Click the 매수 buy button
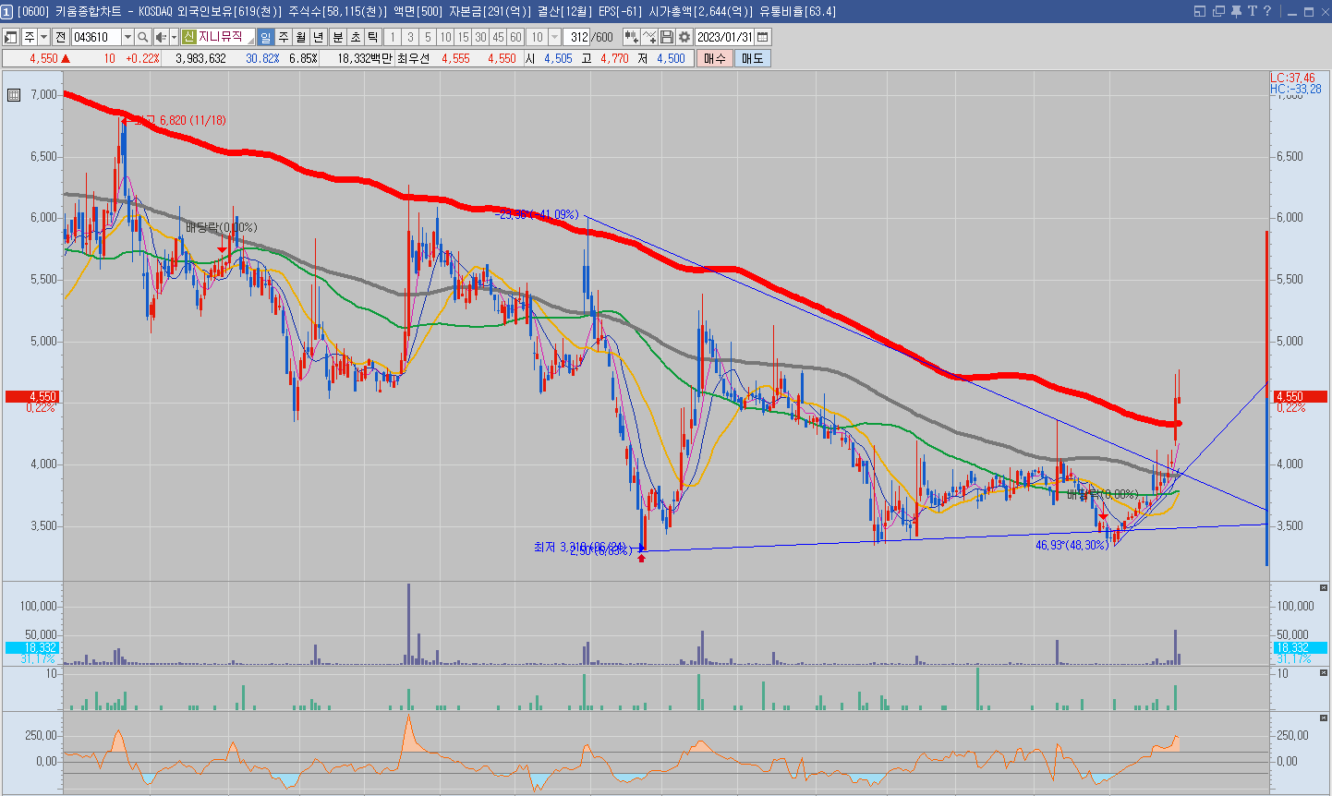1332x796 pixels. tap(715, 58)
